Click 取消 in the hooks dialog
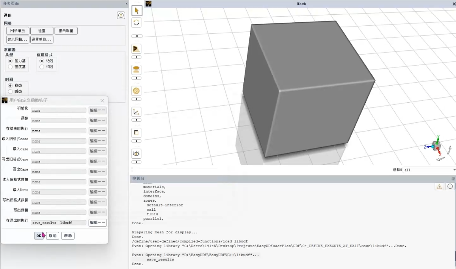 [x=53, y=236]
